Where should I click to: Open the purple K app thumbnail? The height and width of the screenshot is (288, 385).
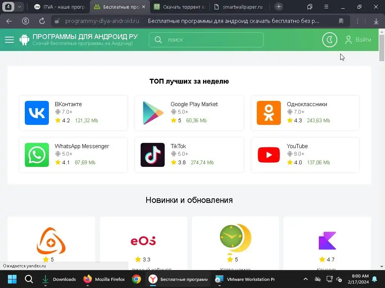point(327,241)
